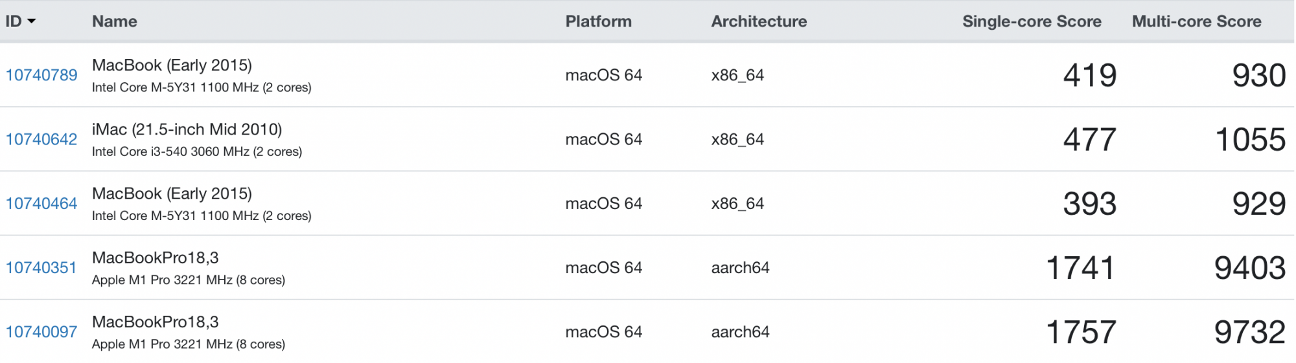Click the Name column header
The image size is (1296, 363).
[x=115, y=21]
